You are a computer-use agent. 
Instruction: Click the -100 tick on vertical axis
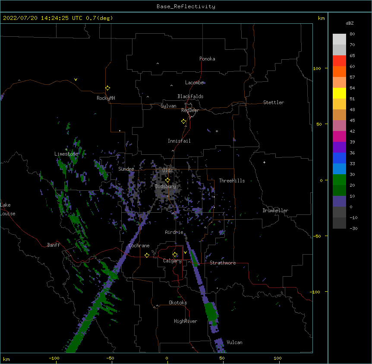315,292
